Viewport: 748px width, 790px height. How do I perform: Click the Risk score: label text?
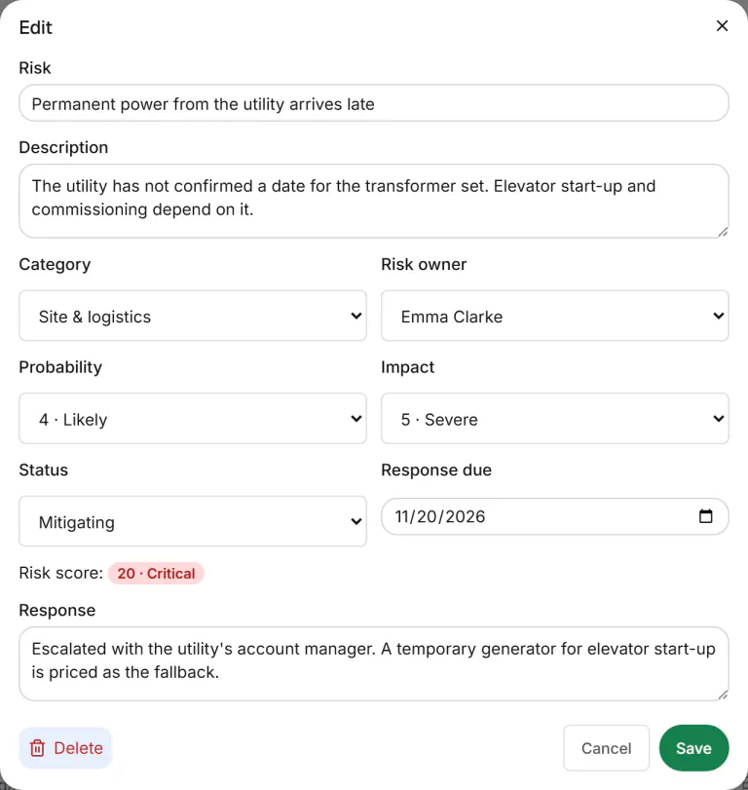(61, 573)
